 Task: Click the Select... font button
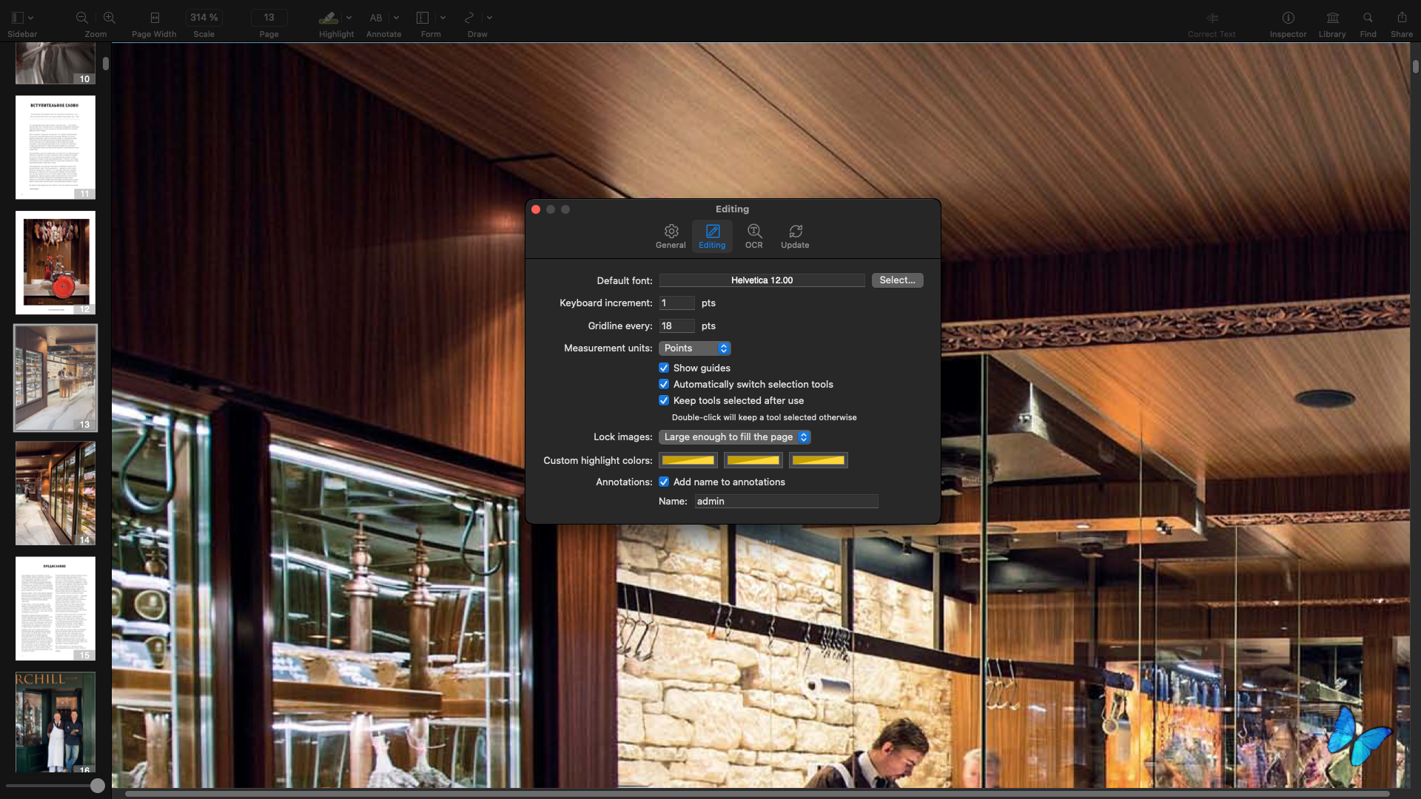[x=897, y=280]
